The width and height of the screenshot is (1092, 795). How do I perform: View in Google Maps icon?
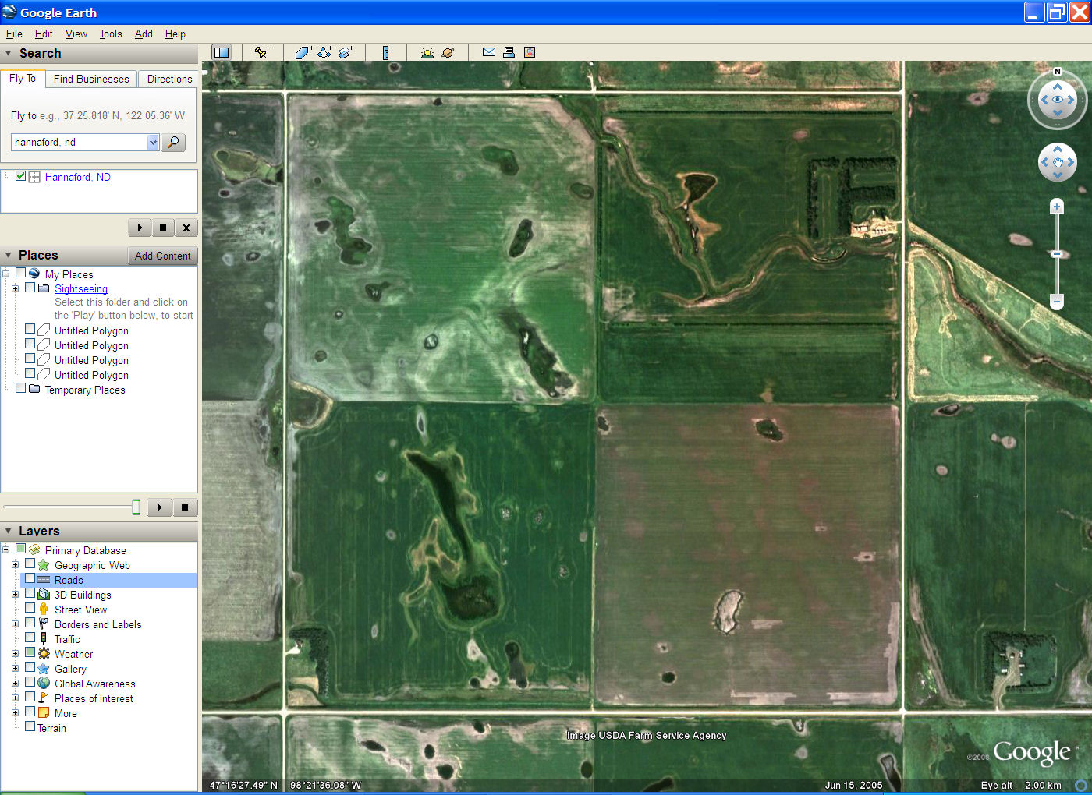coord(530,52)
